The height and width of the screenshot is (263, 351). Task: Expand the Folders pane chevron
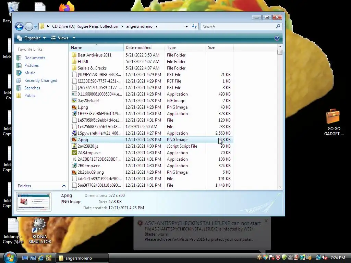[x=64, y=186]
